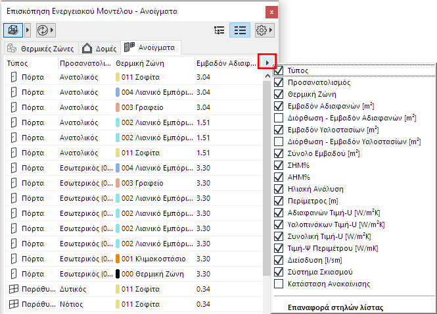Sort by the Τύπος column header
Viewport: 437px width, 314px height.
pyautogui.click(x=32, y=63)
